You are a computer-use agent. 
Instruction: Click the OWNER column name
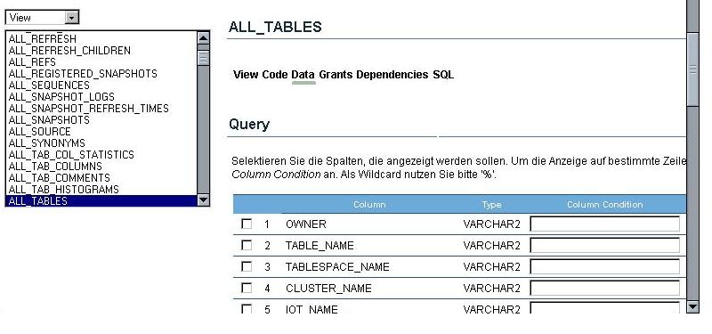click(x=305, y=224)
